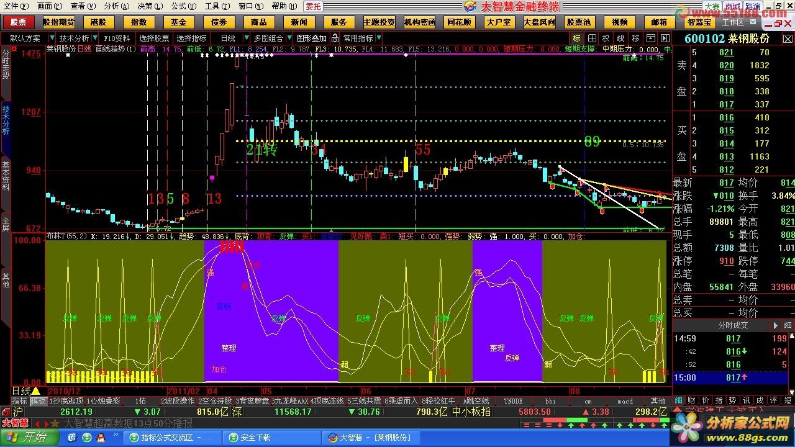
Task: Toggle the lock icon beside 图形叠加
Action: 335,38
